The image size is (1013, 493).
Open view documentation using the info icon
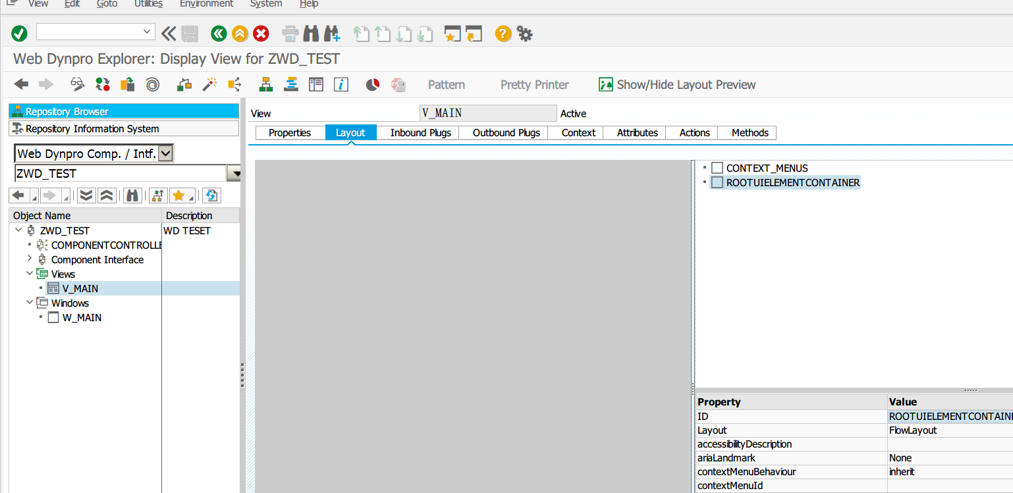[x=341, y=84]
